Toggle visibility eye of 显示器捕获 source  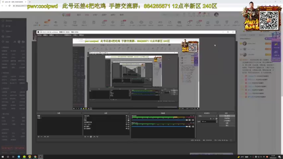coord(127,129)
